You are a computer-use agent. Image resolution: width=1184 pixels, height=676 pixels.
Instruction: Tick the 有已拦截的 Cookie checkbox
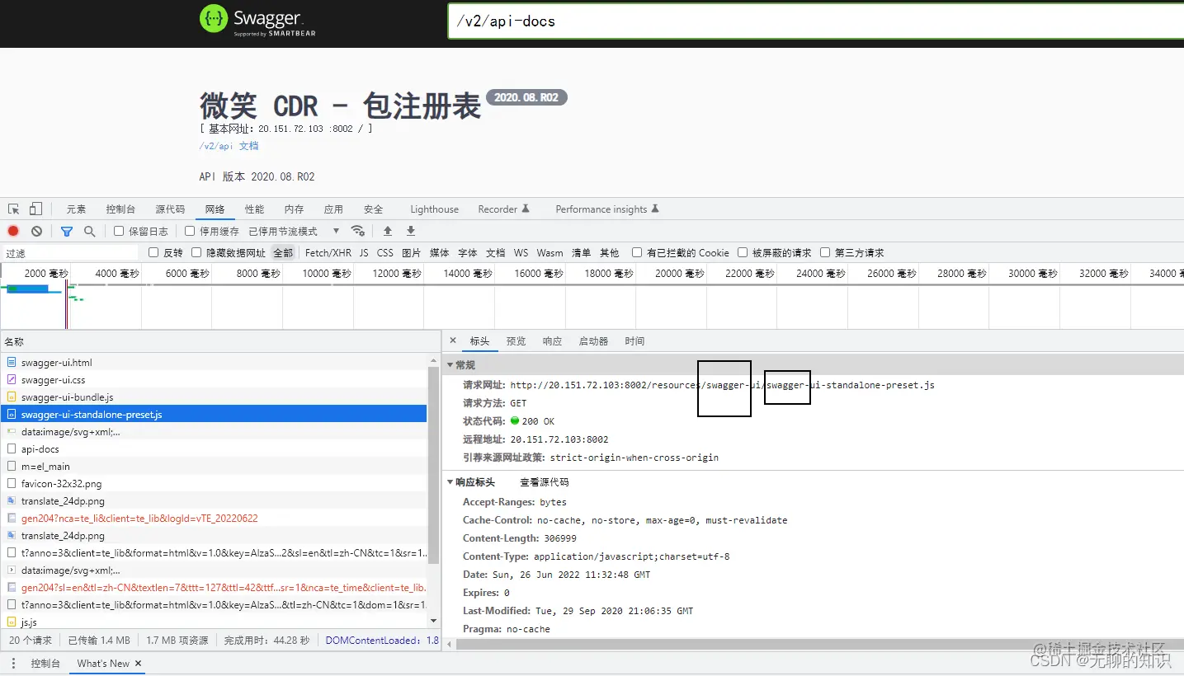pos(637,252)
